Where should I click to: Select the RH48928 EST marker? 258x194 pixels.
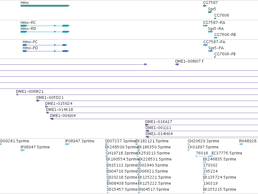point(241,144)
